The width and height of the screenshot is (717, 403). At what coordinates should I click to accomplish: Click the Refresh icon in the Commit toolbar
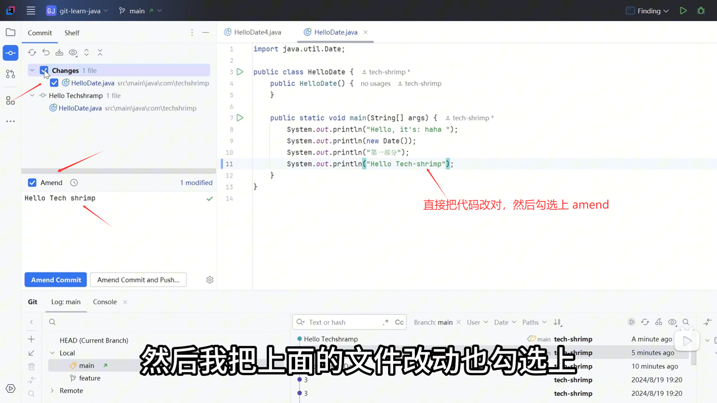click(32, 53)
